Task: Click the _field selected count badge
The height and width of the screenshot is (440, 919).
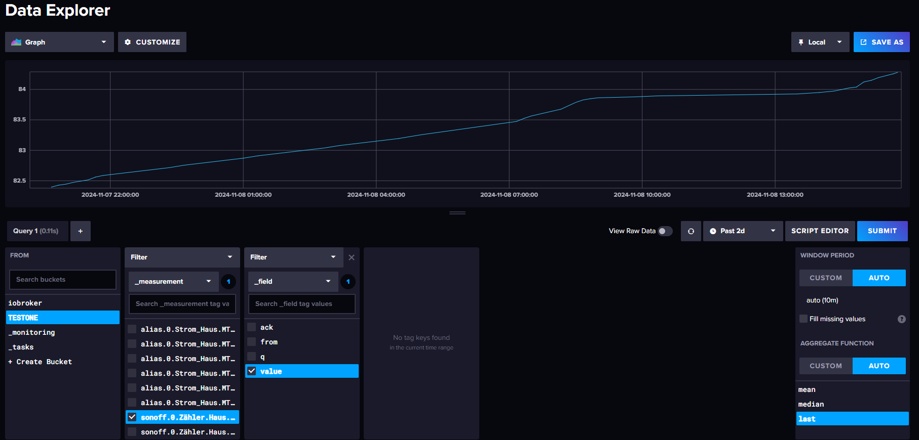Action: click(x=348, y=282)
